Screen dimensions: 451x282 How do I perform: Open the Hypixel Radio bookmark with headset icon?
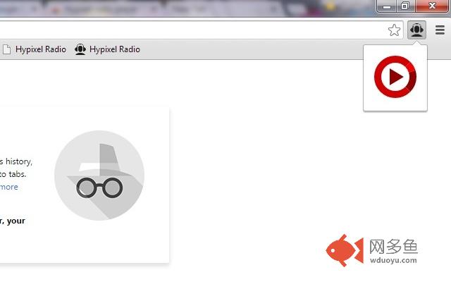point(107,49)
